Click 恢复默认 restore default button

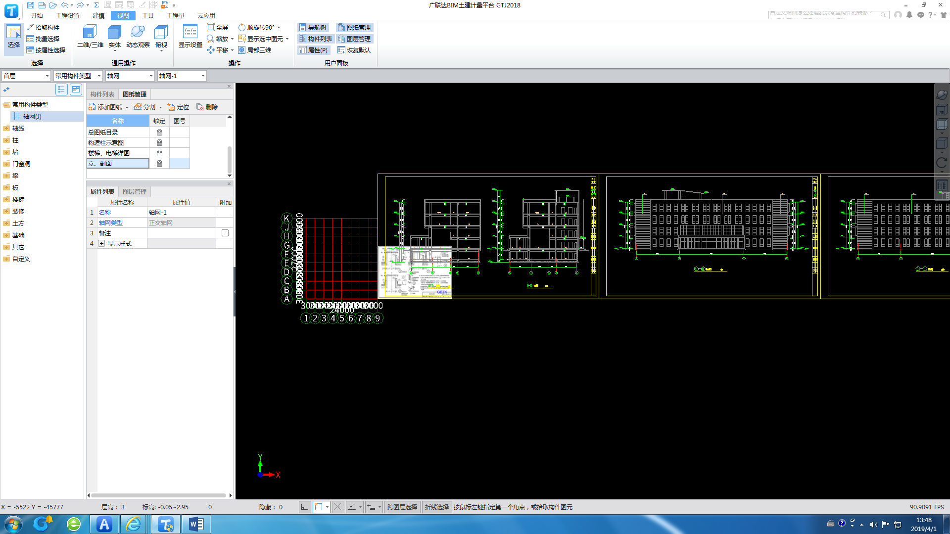pos(354,50)
